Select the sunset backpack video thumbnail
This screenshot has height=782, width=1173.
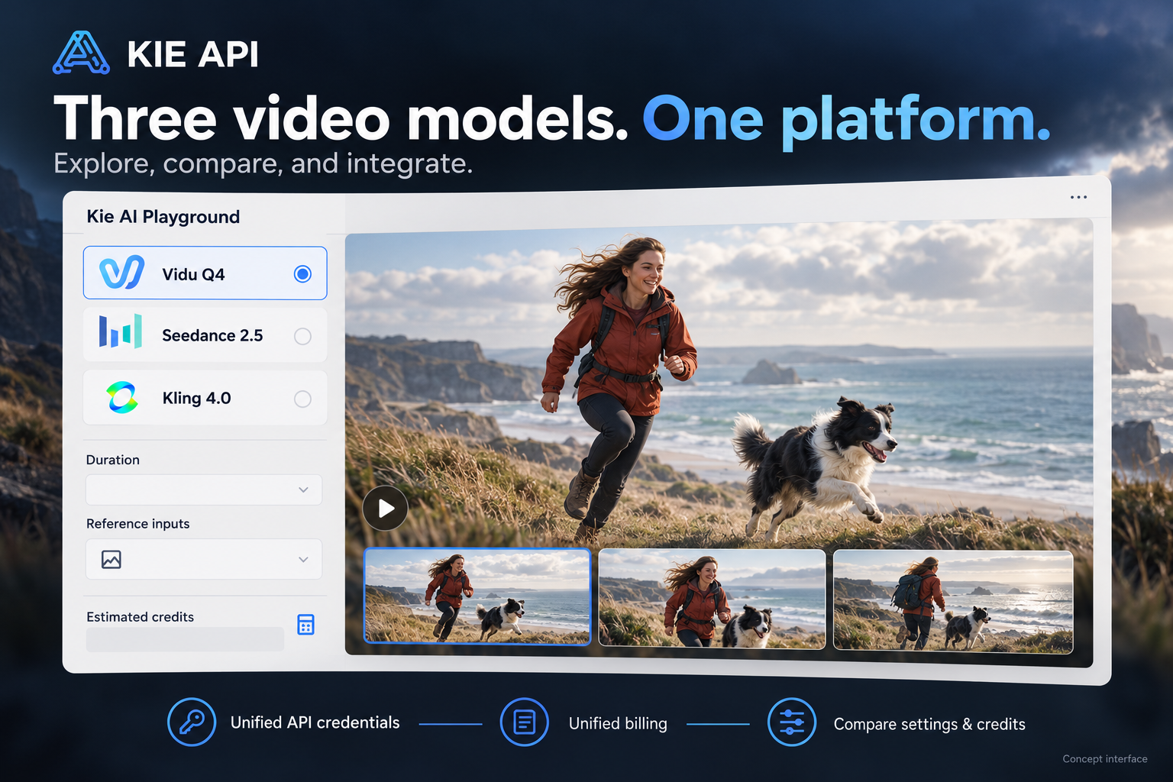(953, 601)
